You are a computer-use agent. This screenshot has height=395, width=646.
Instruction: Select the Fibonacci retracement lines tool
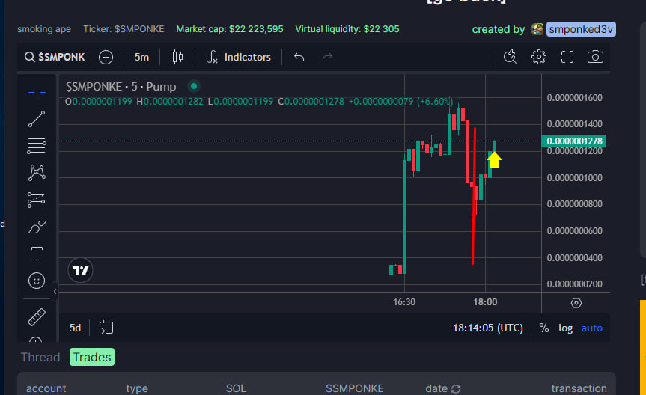37,146
